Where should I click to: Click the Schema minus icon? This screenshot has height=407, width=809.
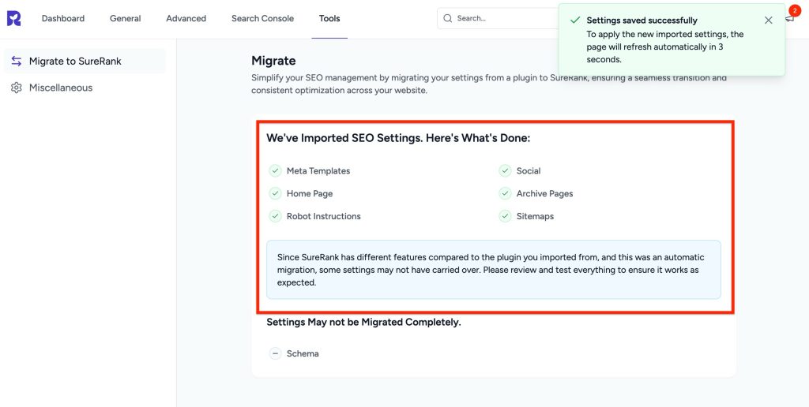[275, 353]
